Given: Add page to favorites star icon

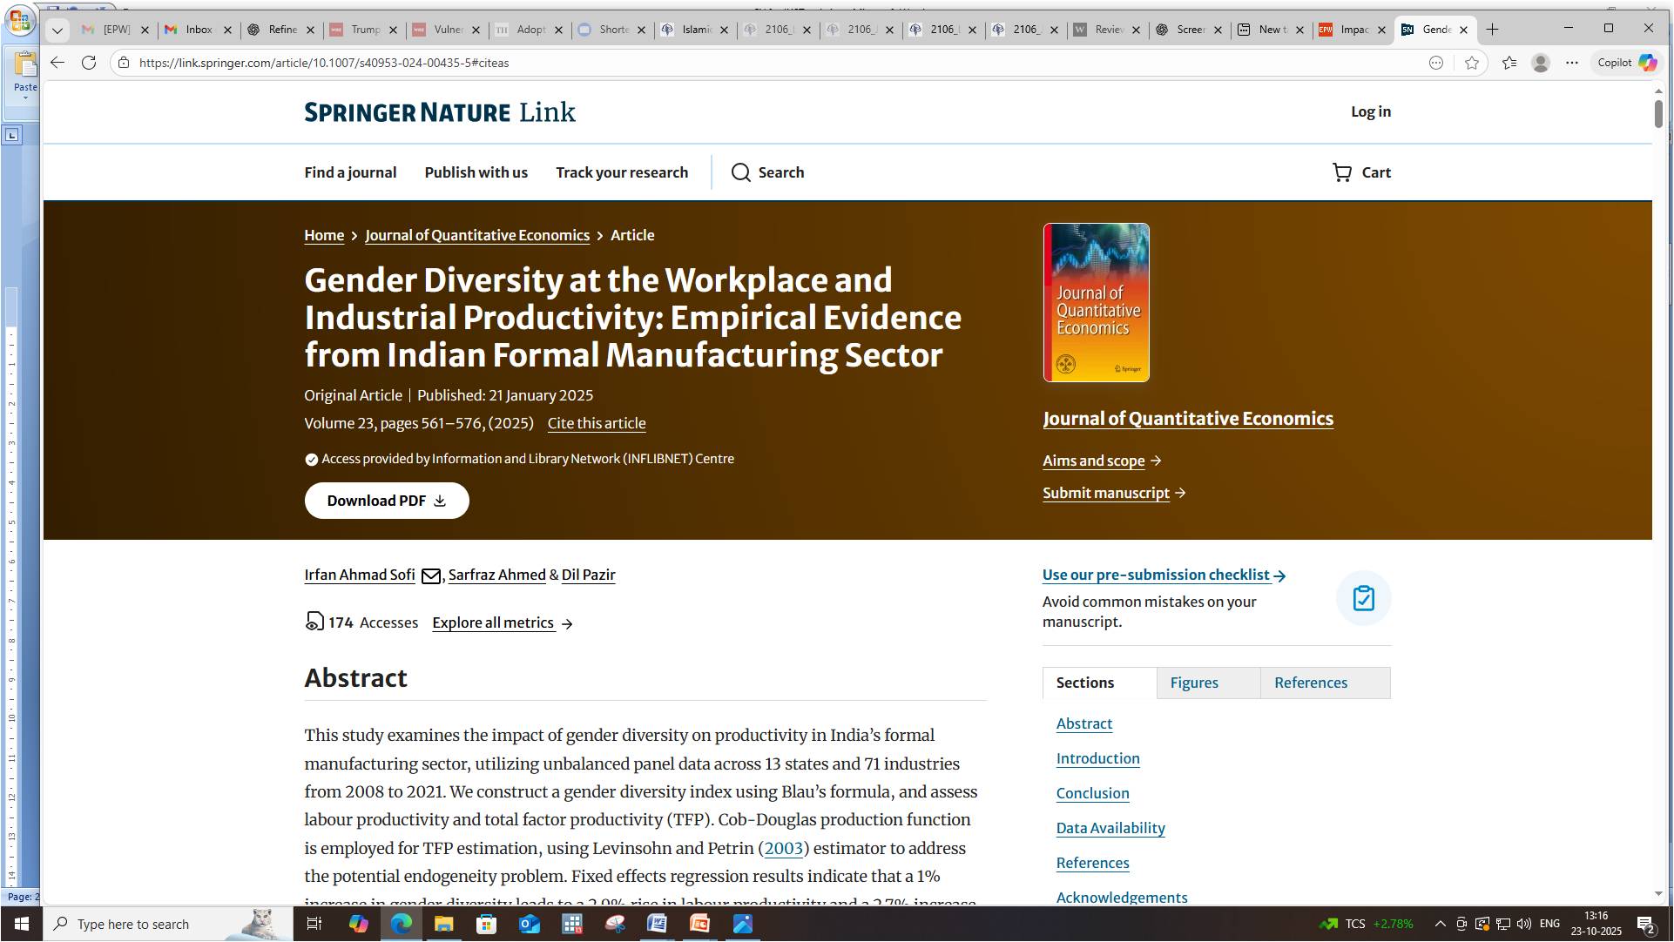Looking at the screenshot, I should tap(1471, 63).
